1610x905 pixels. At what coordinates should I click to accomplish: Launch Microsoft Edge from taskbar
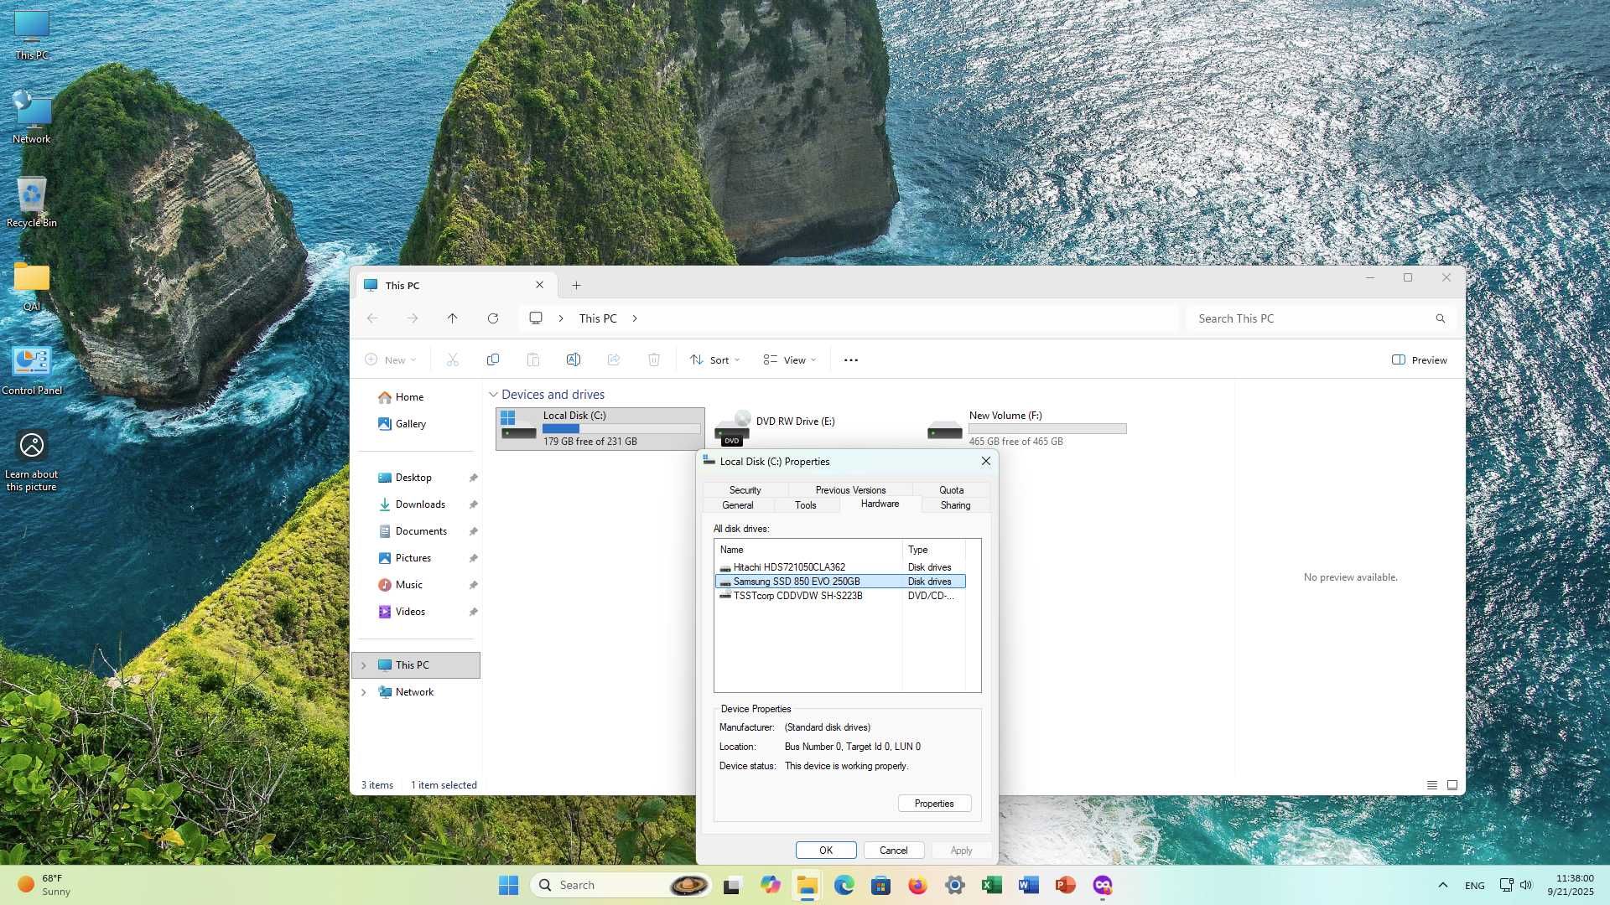(x=844, y=885)
